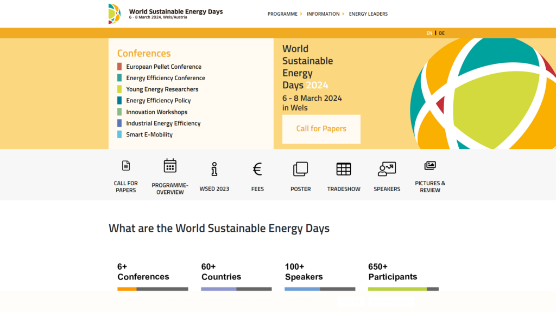Click purple swatch beside Industrial Energy Efficiency

point(119,123)
